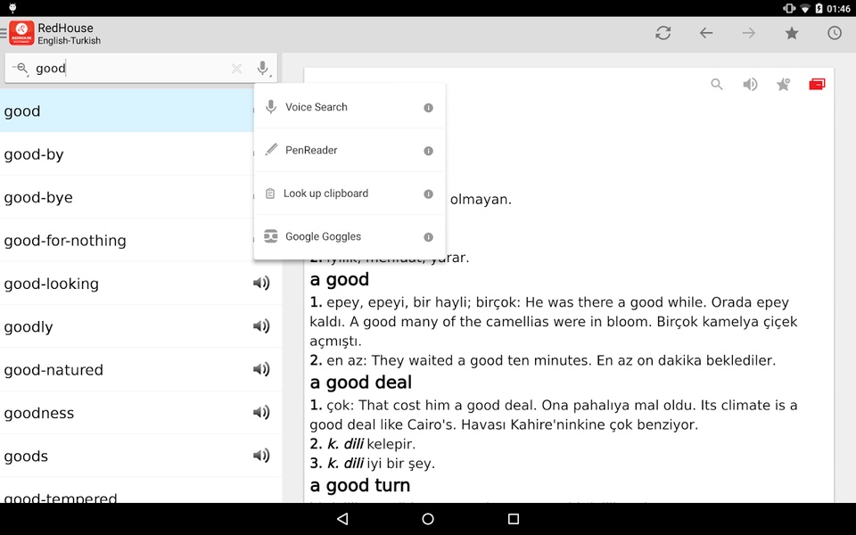Select Look up clipboard option
The image size is (856, 535).
[x=350, y=193]
